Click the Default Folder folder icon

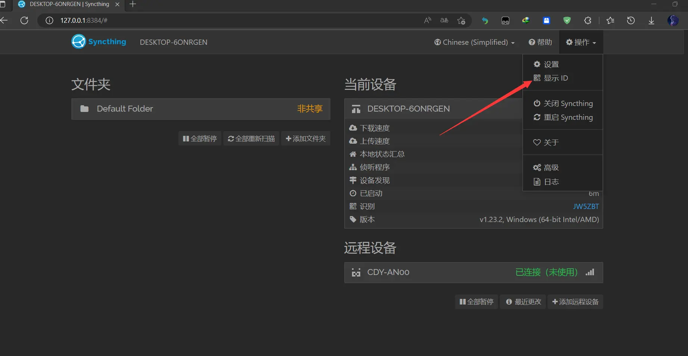click(x=84, y=109)
